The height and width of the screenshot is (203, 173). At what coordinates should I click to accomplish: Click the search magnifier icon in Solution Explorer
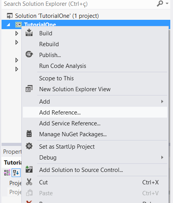(x=160, y=3)
